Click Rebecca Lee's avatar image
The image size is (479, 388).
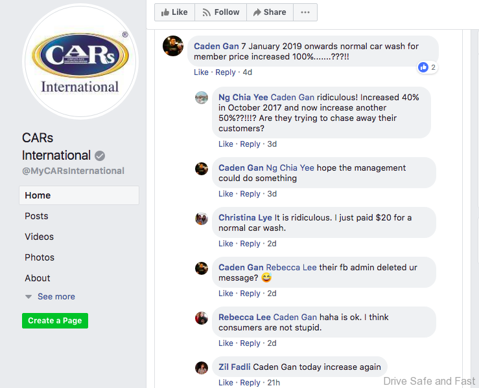pos(202,318)
